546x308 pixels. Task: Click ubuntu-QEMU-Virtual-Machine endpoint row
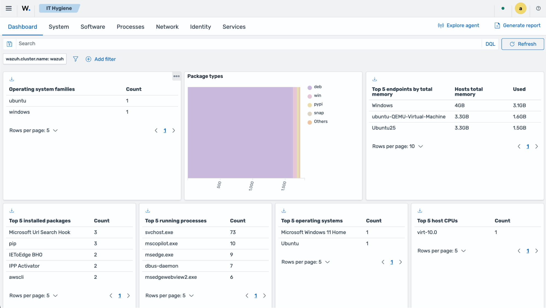point(455,117)
